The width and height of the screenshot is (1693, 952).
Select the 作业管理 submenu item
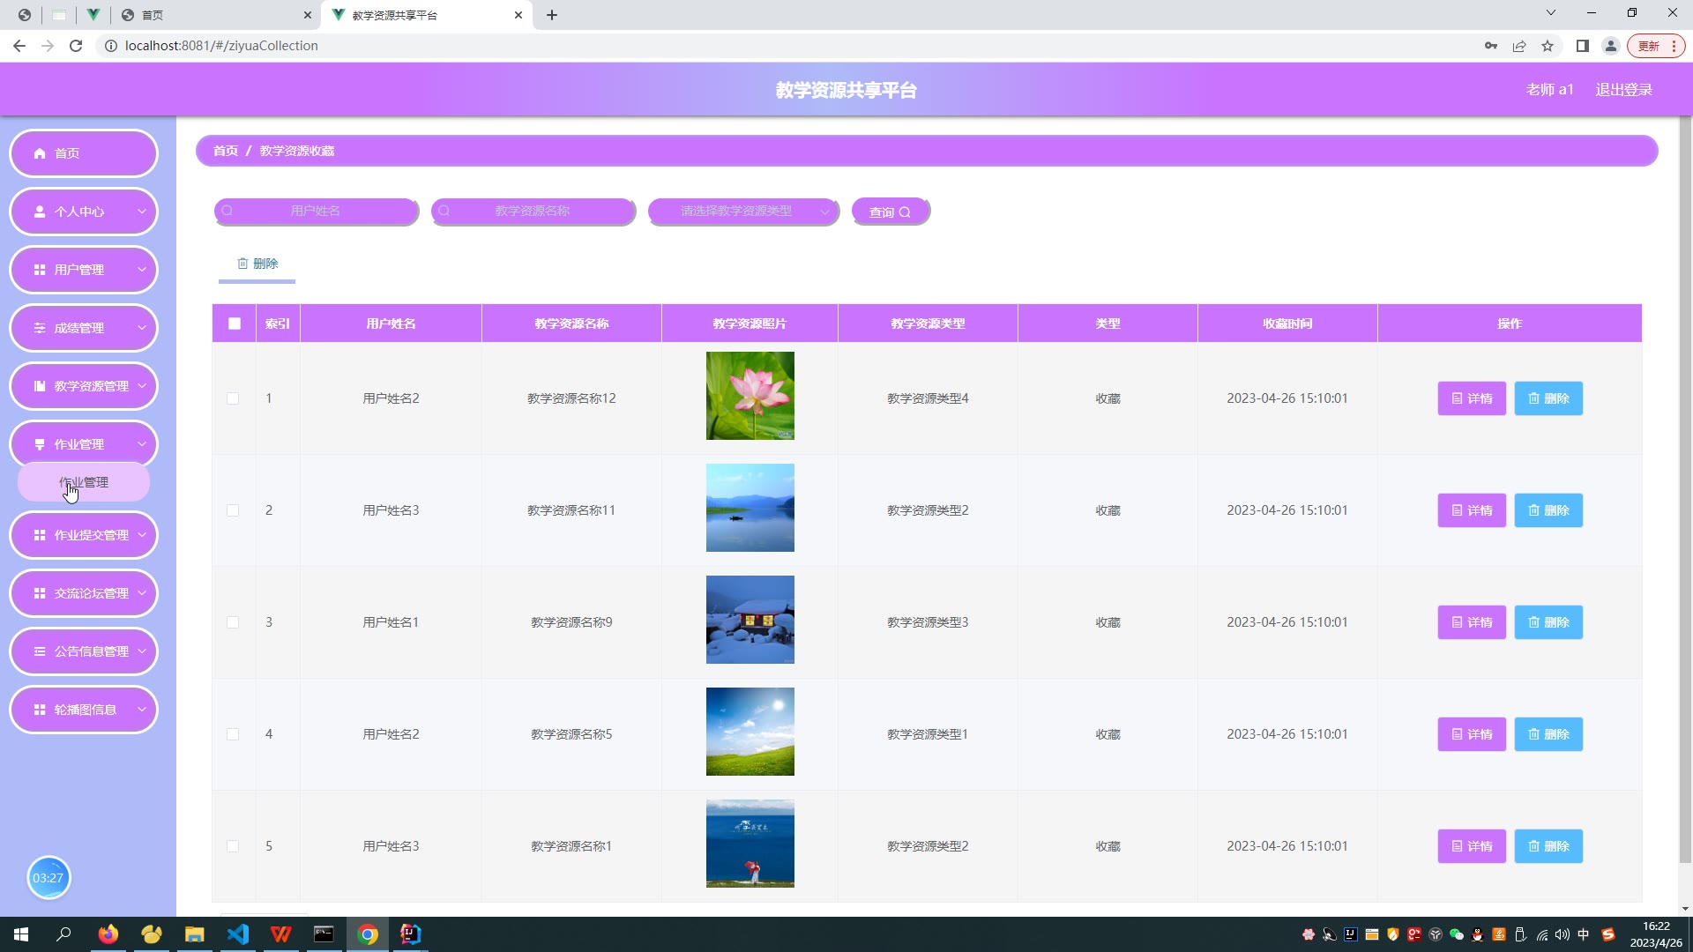coord(84,482)
